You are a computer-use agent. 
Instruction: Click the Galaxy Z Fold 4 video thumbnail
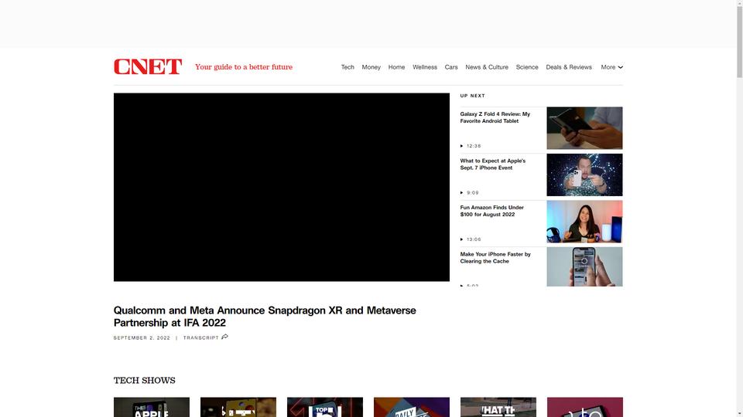[x=585, y=128]
